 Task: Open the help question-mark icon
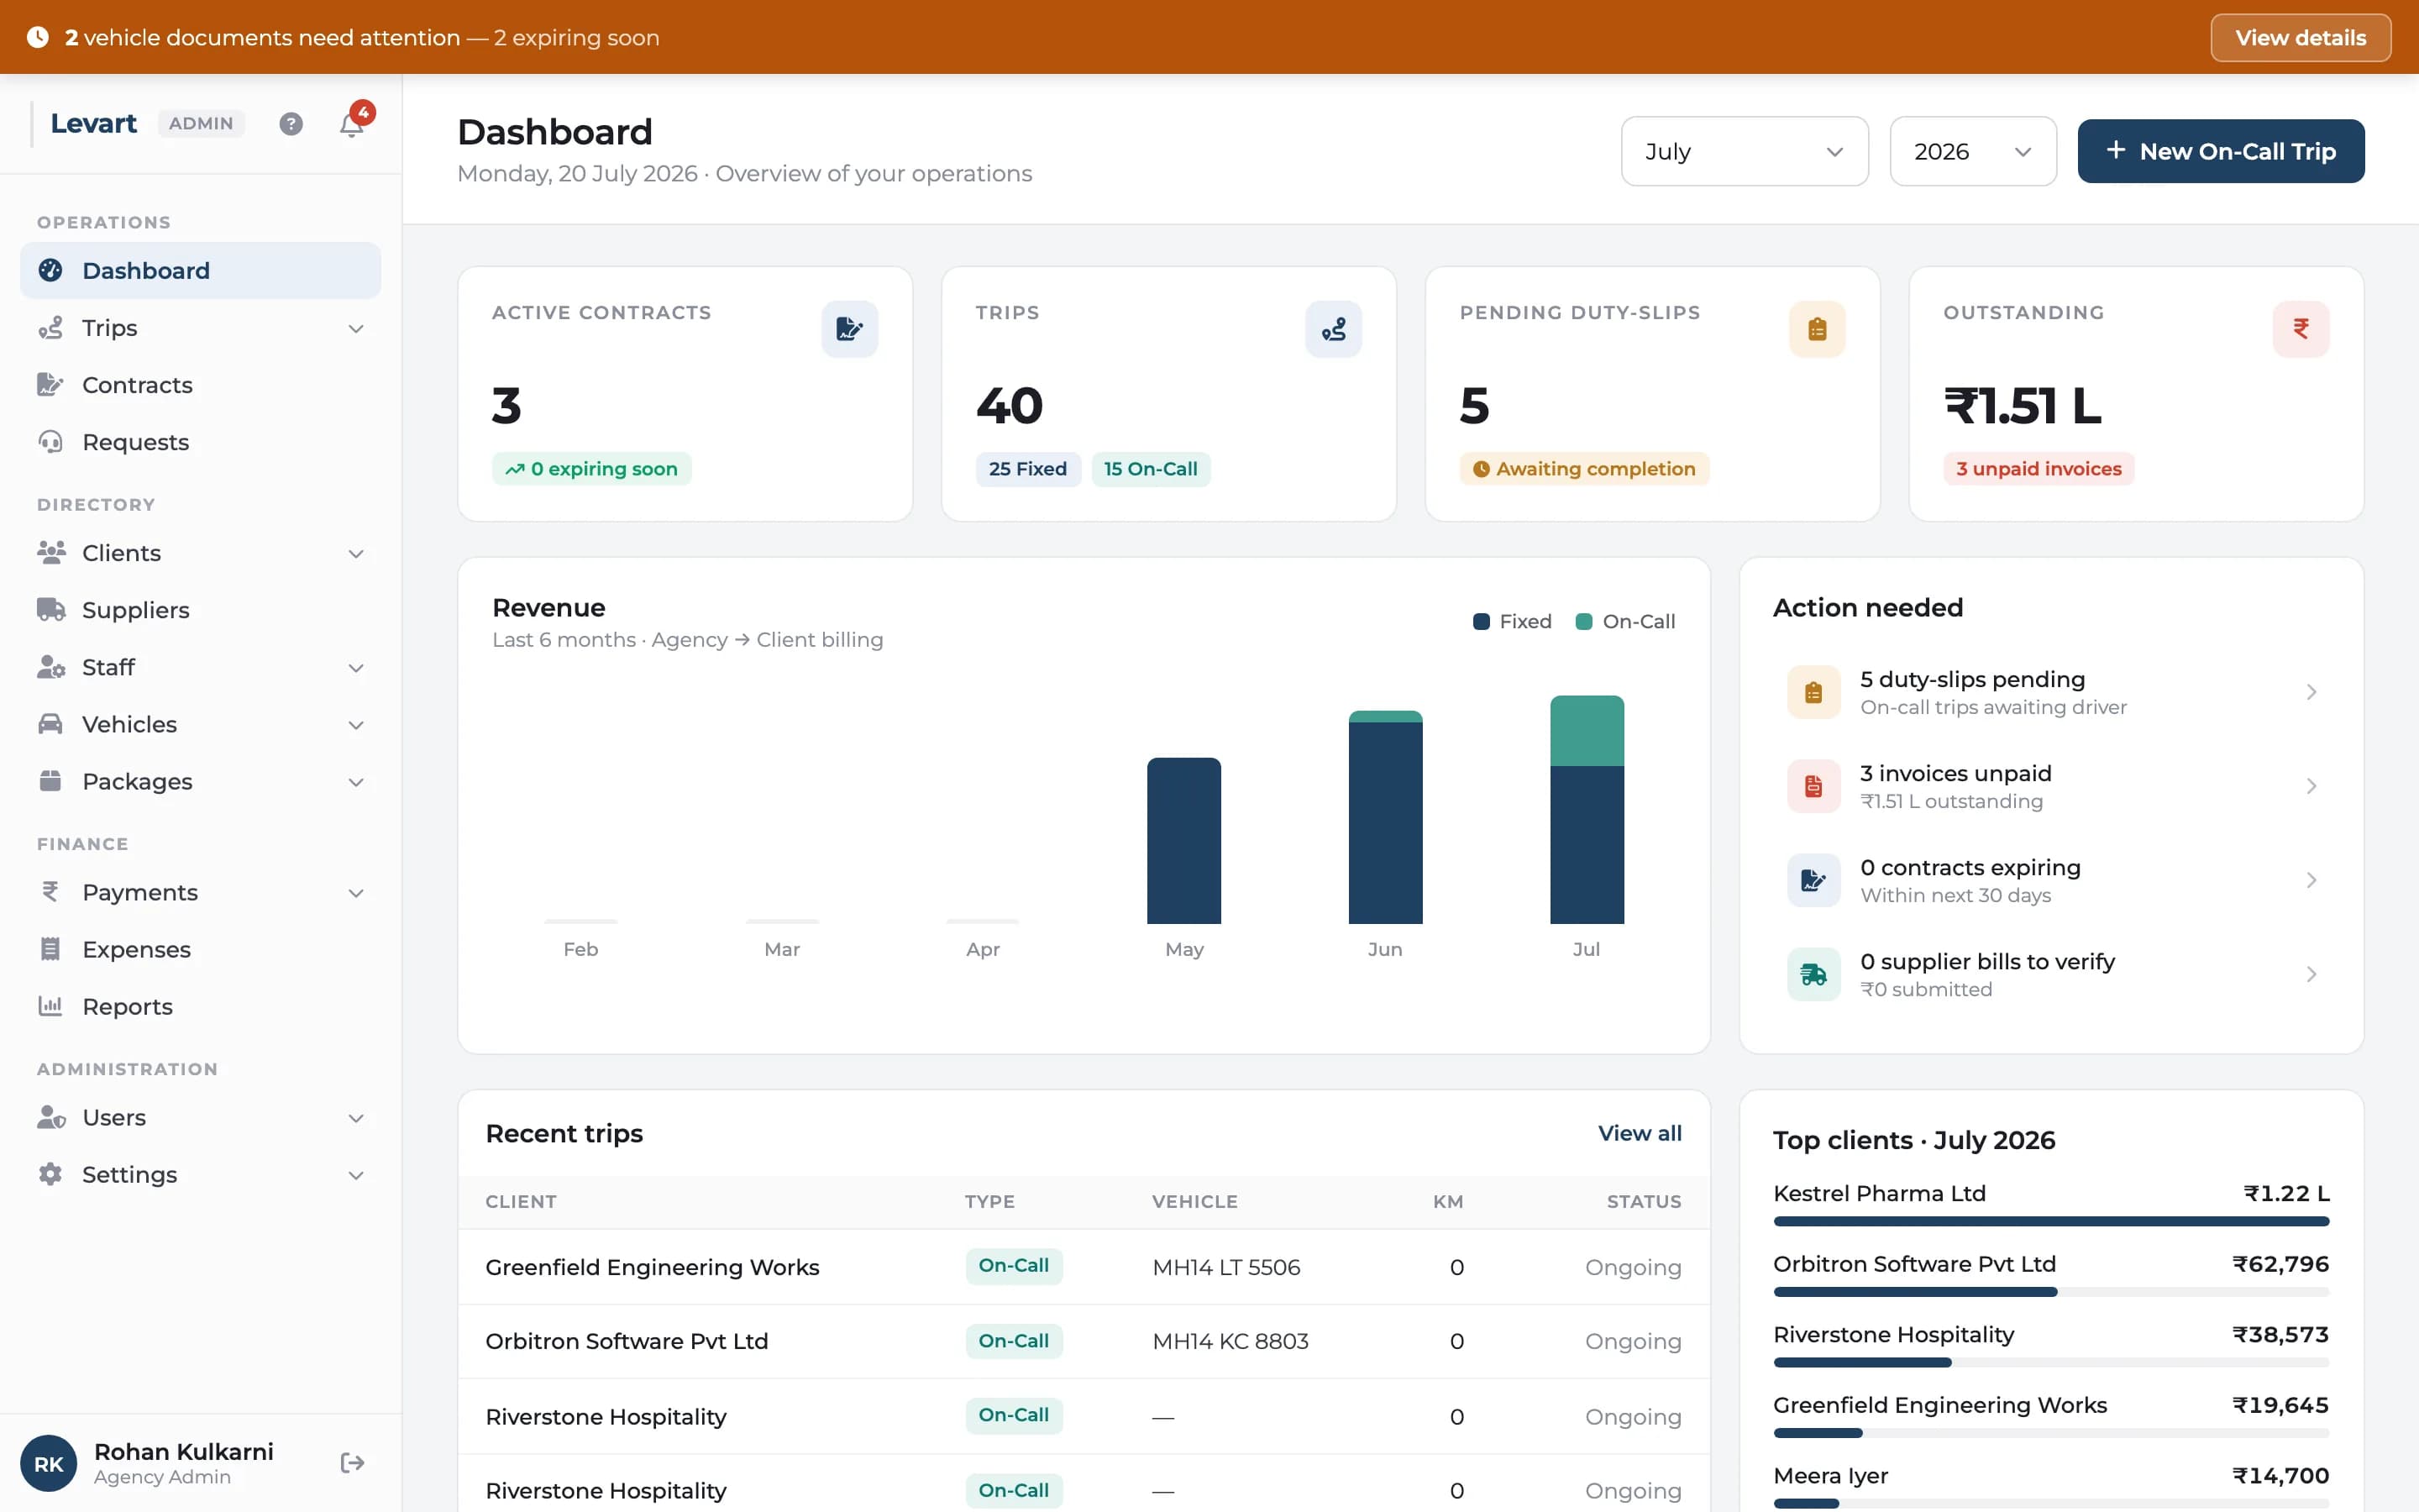pyautogui.click(x=291, y=124)
